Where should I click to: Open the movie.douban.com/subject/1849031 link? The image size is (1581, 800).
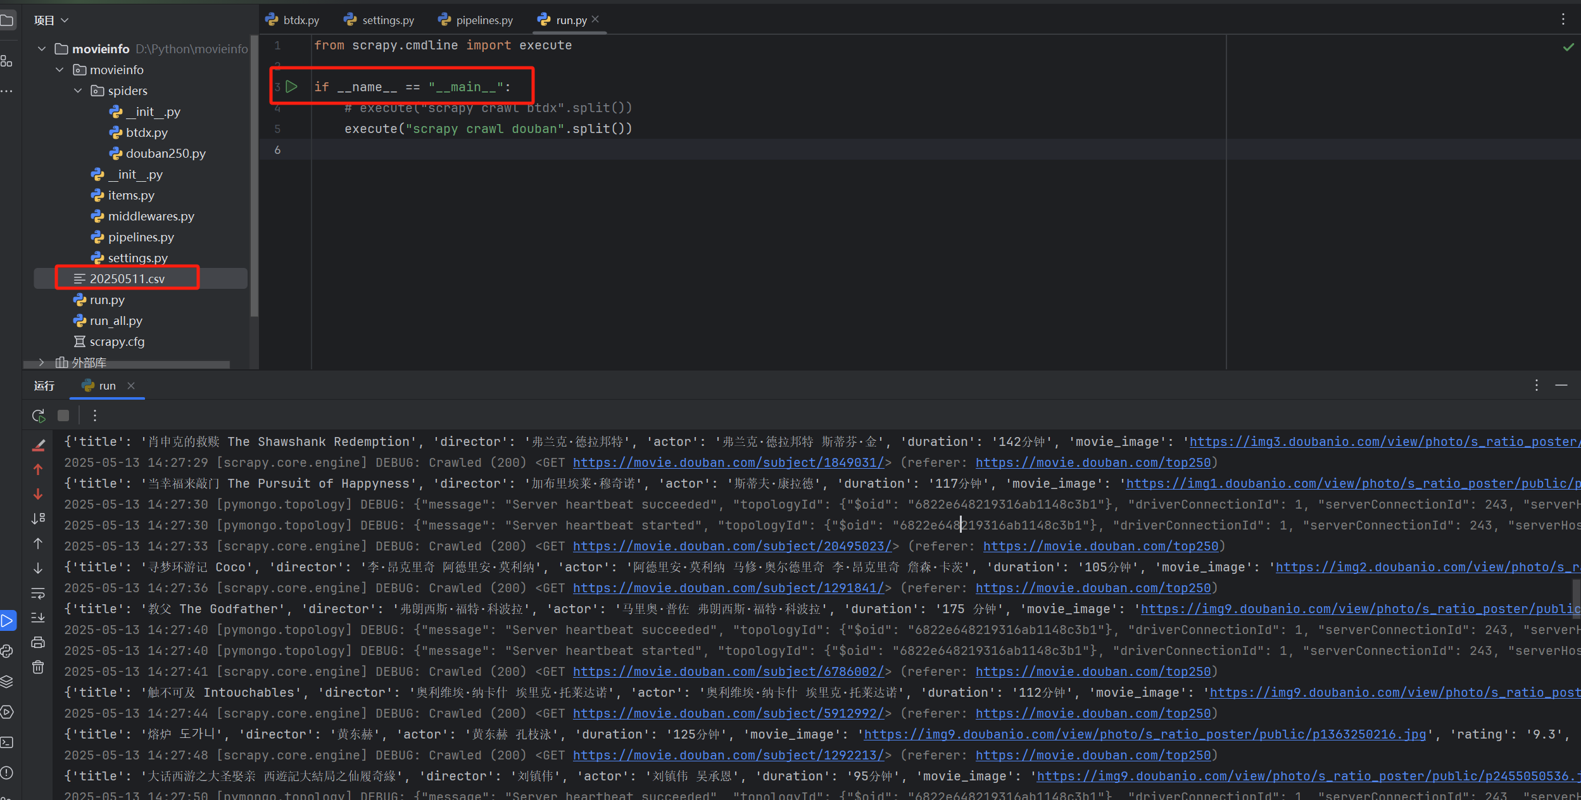tap(728, 463)
